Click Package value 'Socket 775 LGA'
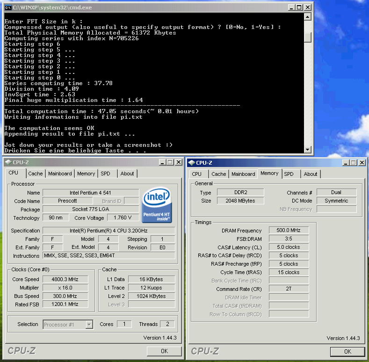369x362 pixels. tap(91, 209)
